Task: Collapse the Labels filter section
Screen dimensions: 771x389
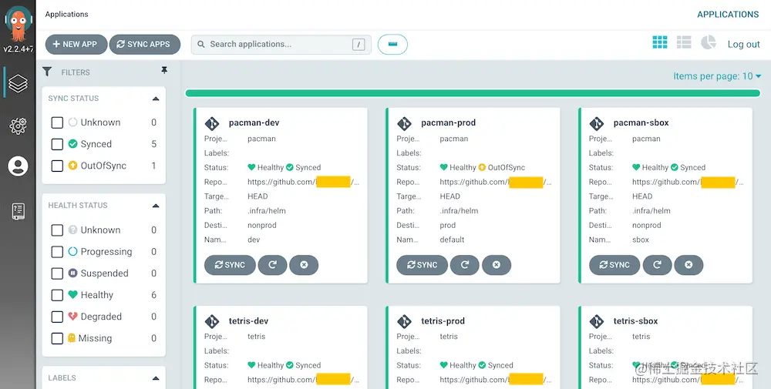Action: coord(156,378)
